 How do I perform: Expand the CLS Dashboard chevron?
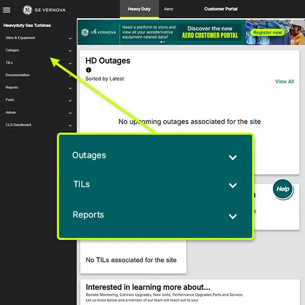click(x=70, y=126)
